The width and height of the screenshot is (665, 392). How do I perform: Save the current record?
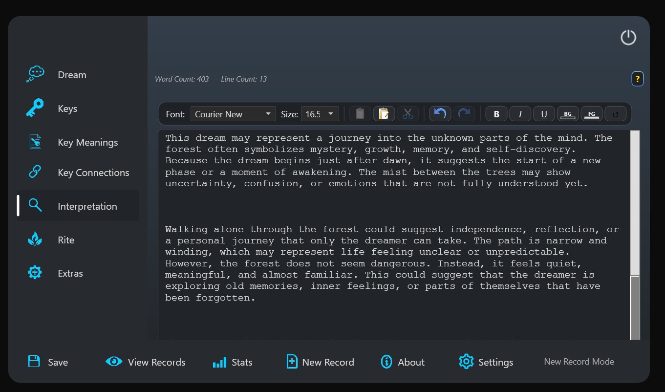tap(48, 362)
